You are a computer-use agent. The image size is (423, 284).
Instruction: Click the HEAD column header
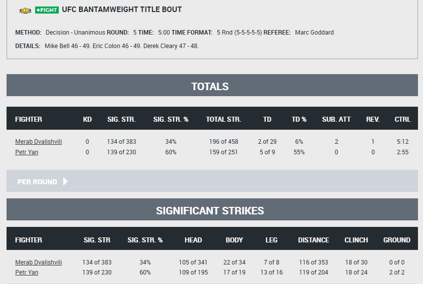193,240
